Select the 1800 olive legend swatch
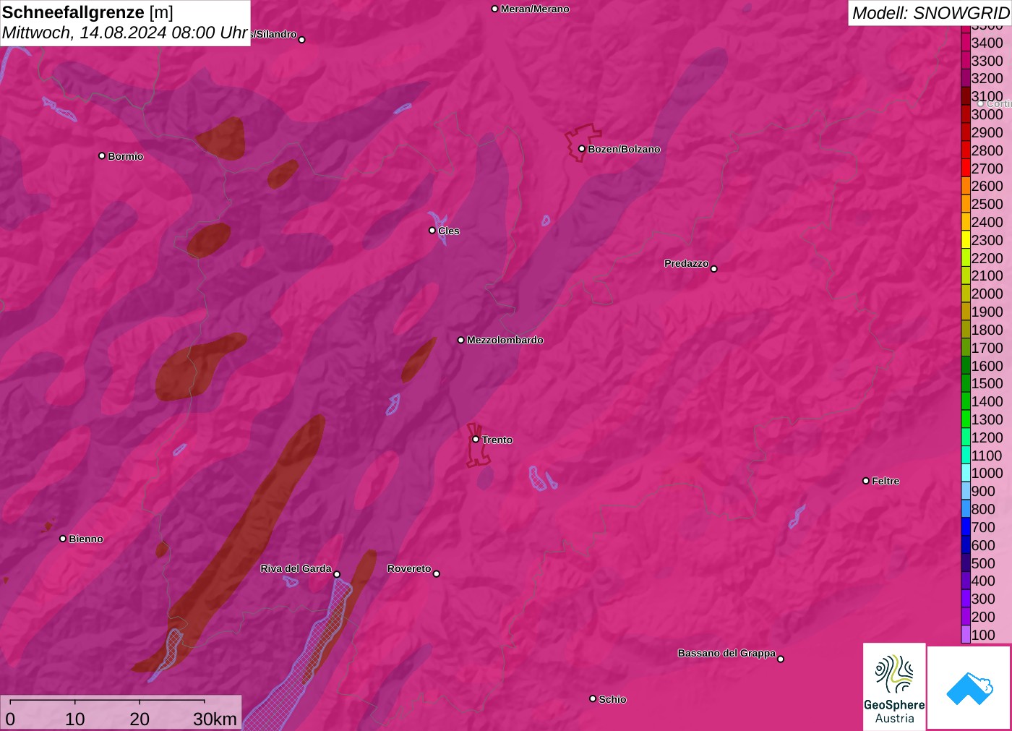Image resolution: width=1012 pixels, height=731 pixels. pos(966,329)
